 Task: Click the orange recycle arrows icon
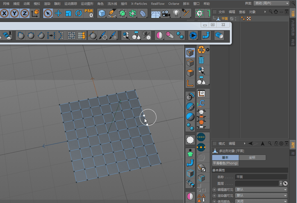point(201,50)
